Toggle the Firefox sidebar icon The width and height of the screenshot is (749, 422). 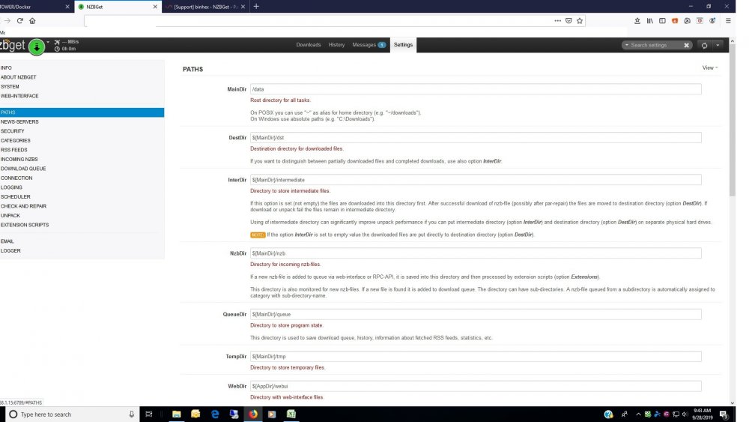pyautogui.click(x=662, y=20)
